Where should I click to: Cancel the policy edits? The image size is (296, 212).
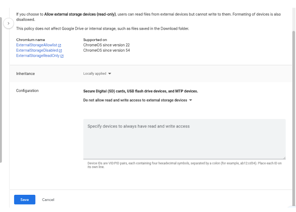pyautogui.click(x=48, y=199)
